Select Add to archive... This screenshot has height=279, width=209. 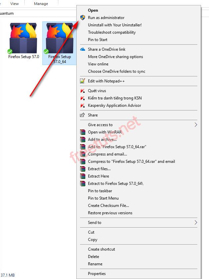(139, 139)
